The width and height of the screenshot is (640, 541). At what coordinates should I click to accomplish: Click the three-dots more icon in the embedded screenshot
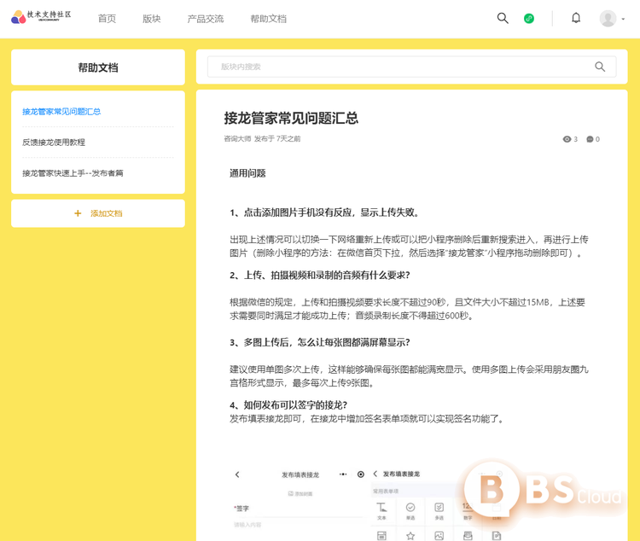[x=343, y=474]
